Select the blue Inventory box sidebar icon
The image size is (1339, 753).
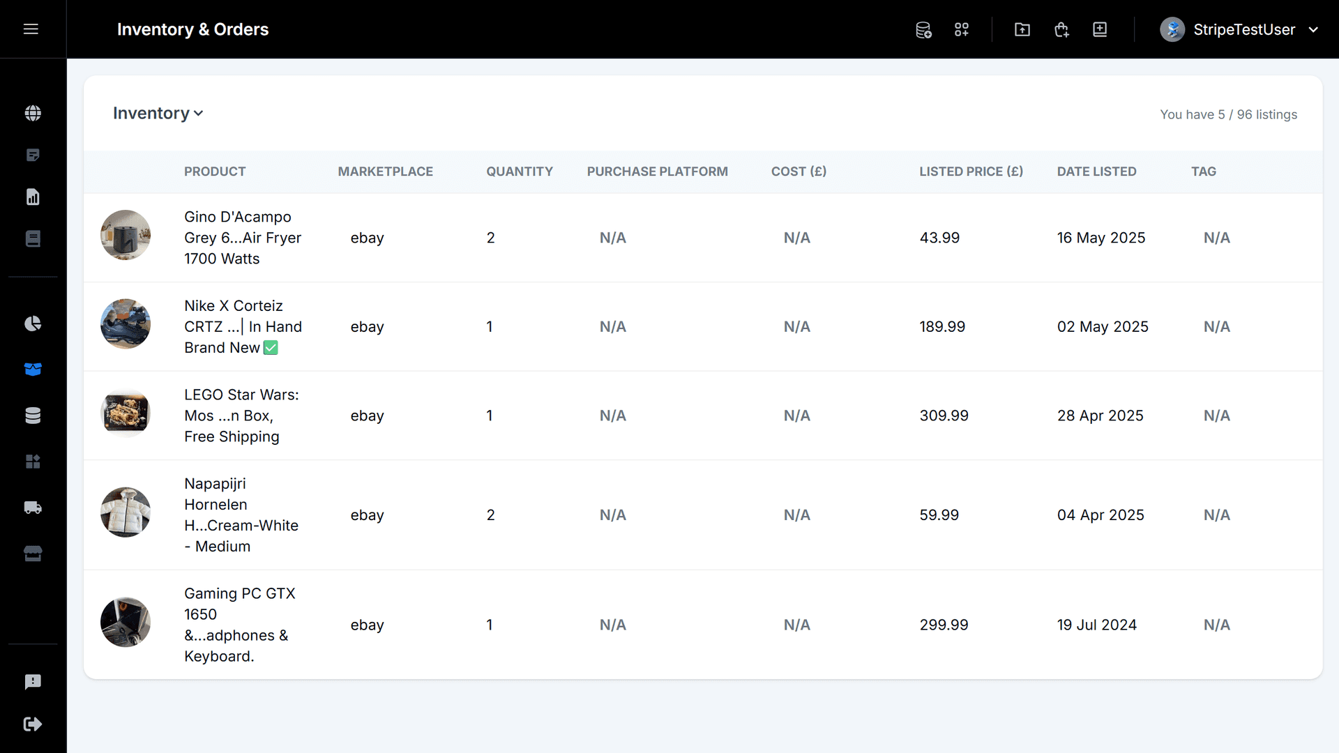33,370
